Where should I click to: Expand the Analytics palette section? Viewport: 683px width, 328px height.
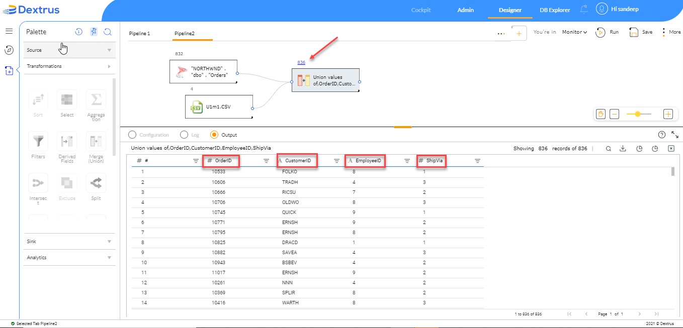pyautogui.click(x=69, y=258)
